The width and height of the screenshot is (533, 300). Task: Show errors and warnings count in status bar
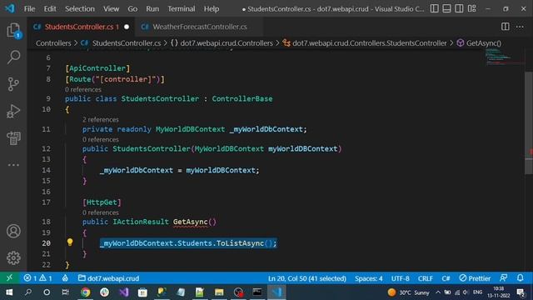pos(37,278)
